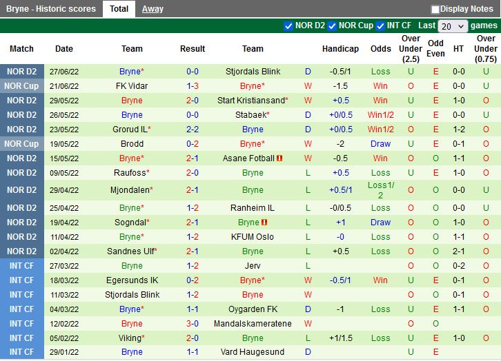Click odds Win1/2 in Stabaek row

pos(380,115)
